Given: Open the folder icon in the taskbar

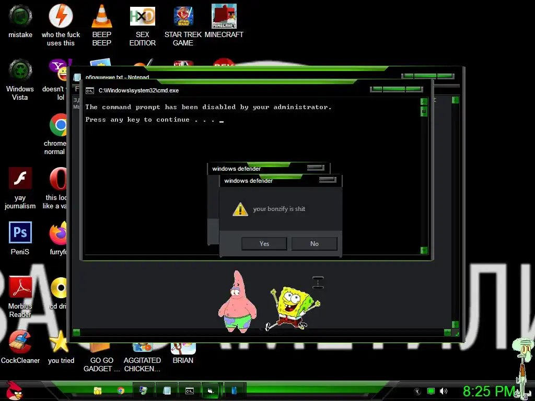Looking at the screenshot, I should (98, 391).
